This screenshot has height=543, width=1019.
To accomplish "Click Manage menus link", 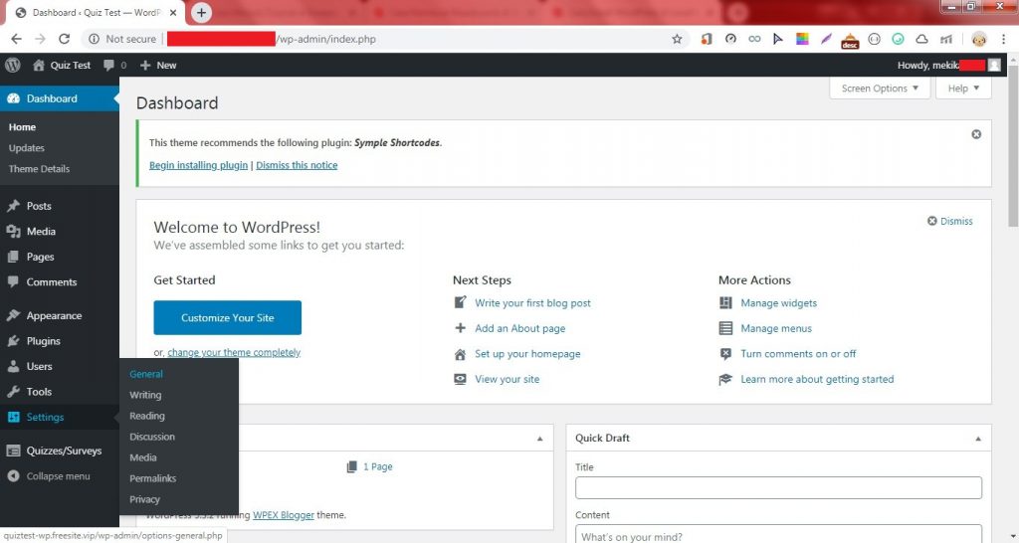I will pos(776,328).
